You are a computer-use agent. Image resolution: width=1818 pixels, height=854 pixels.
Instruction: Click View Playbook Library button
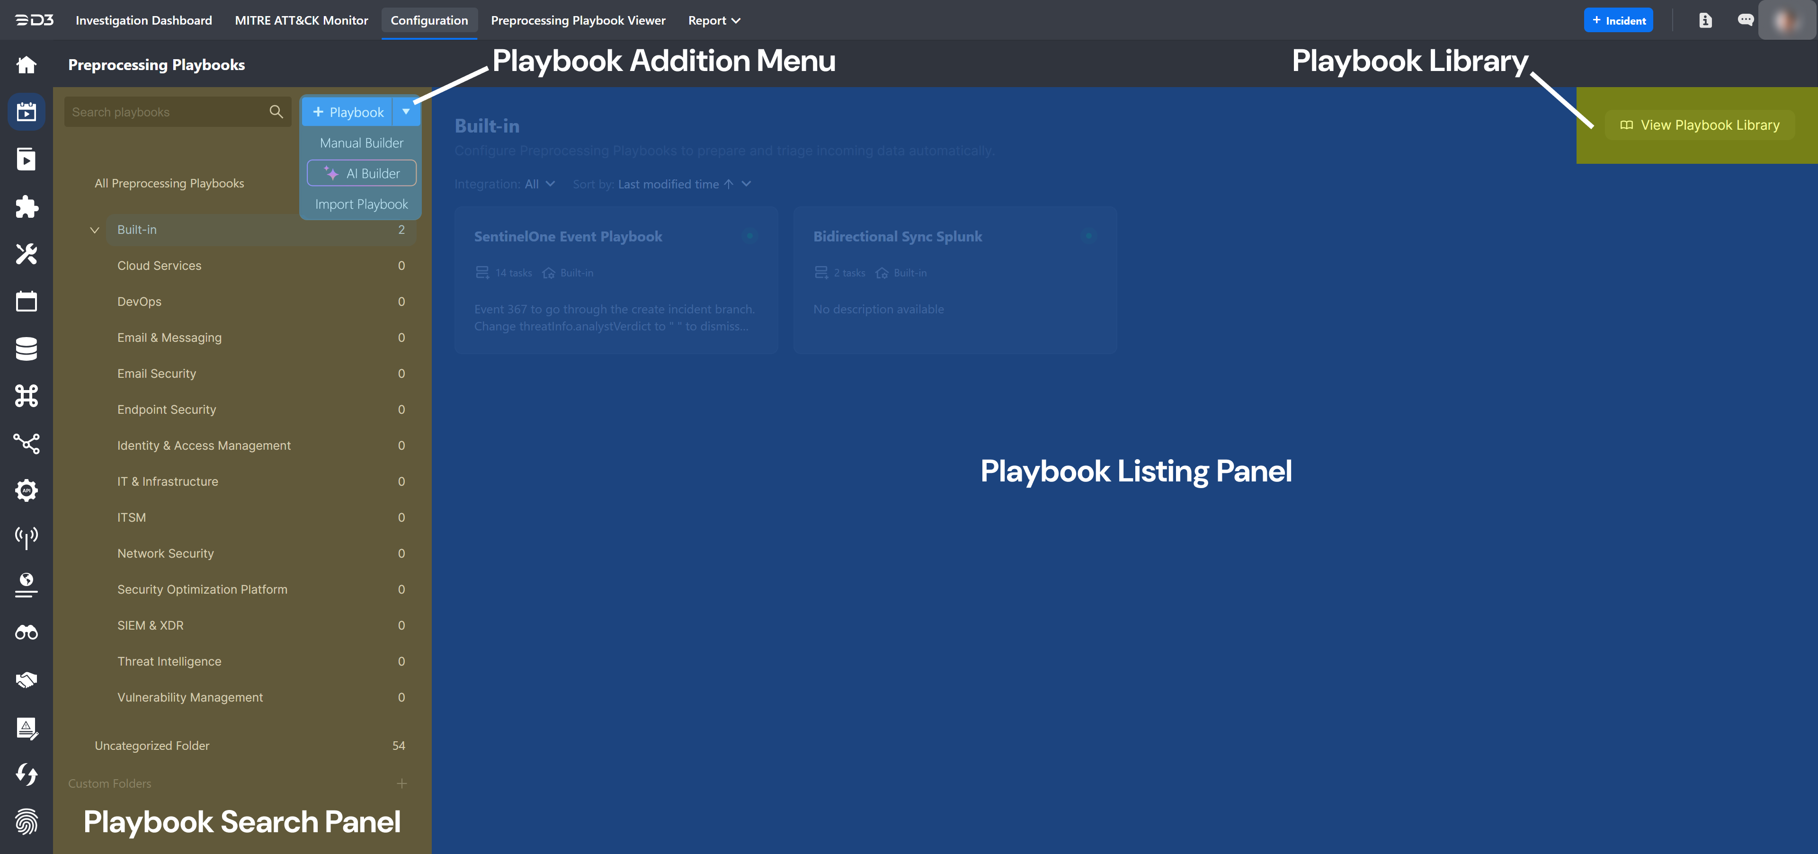click(1700, 125)
